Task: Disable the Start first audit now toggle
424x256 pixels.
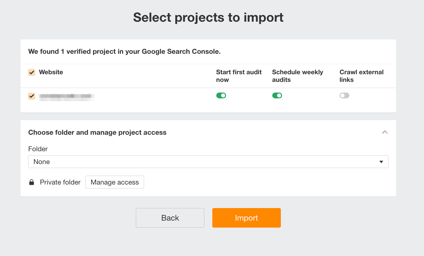Action: click(x=221, y=96)
